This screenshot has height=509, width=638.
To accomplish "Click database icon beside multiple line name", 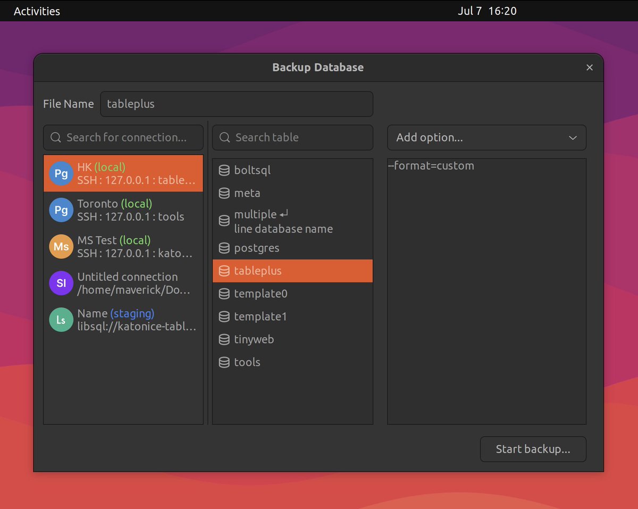I will pyautogui.click(x=224, y=221).
